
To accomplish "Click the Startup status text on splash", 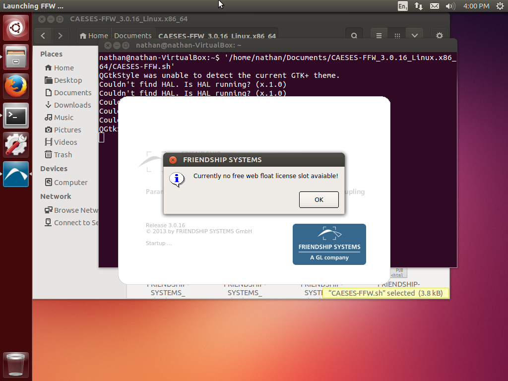I will tap(159, 243).
